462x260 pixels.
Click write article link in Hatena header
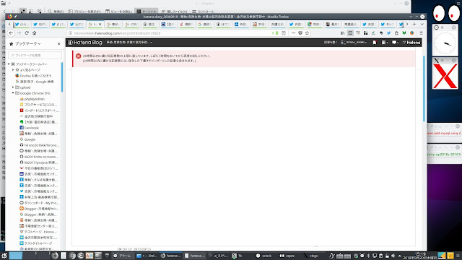(x=331, y=43)
